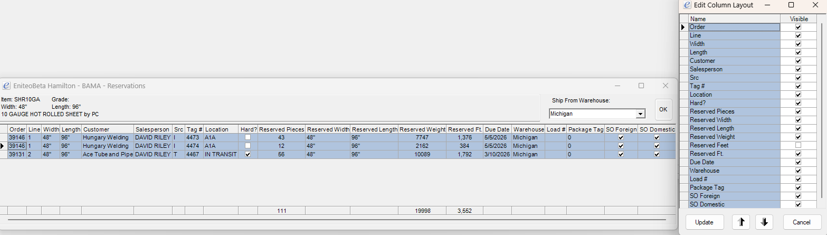Screen dimensions: 827x235
Task: Select the Warehouse row in column list
Action: [734, 171]
